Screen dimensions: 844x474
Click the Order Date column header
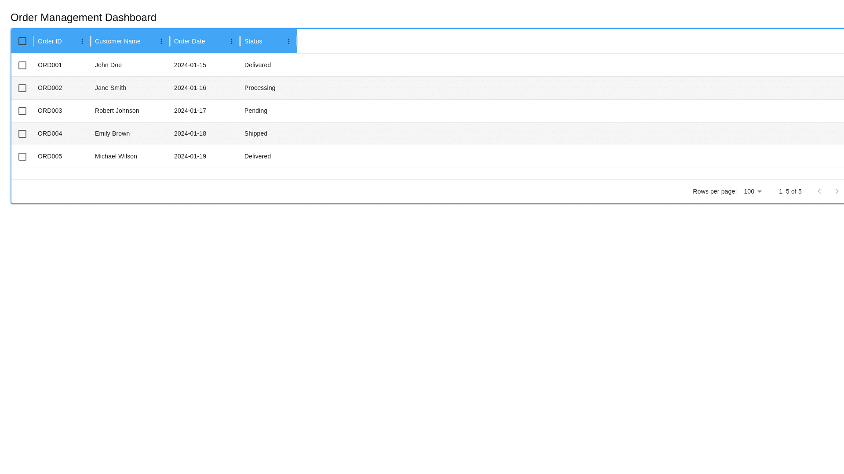click(x=189, y=41)
